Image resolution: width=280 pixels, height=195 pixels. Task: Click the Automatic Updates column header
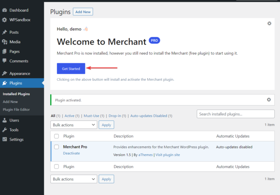pyautogui.click(x=233, y=136)
